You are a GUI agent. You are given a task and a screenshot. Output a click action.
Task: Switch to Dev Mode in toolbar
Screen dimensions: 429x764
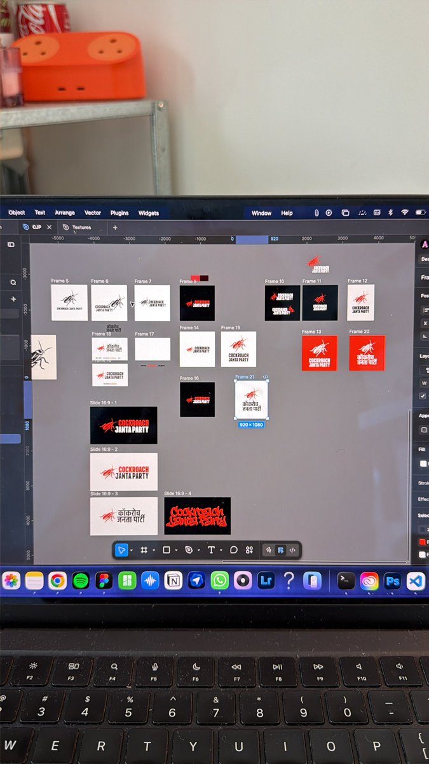292,550
